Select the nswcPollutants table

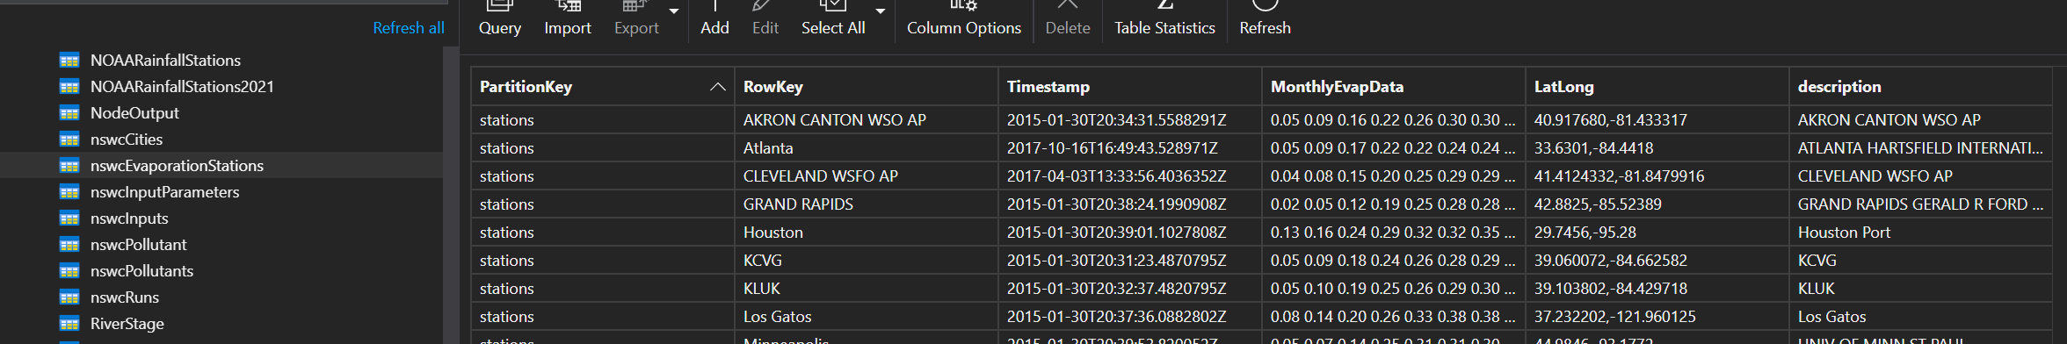point(141,271)
